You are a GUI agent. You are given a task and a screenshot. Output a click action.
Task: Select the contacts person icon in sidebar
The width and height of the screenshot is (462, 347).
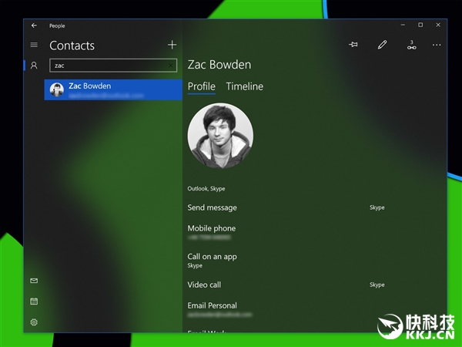[x=34, y=66]
